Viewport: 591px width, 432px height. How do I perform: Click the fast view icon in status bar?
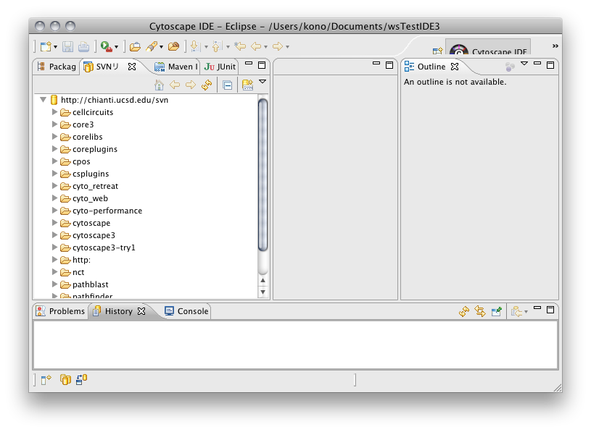click(46, 380)
